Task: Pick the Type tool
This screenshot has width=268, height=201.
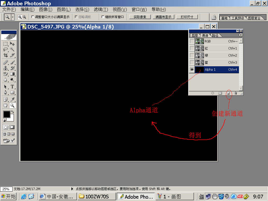Action: 12,87
